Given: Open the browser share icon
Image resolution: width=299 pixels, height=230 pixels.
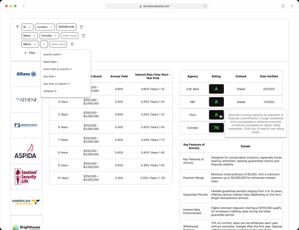Looking at the screenshot, I should [283, 6].
